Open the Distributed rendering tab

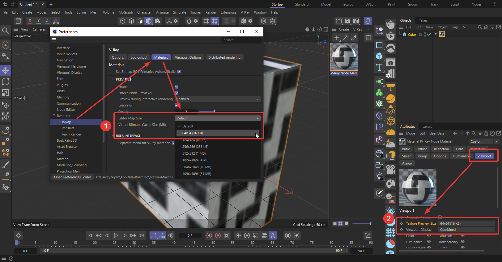224,57
